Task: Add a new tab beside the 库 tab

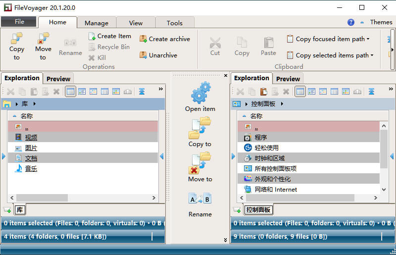Action: (x=7, y=210)
